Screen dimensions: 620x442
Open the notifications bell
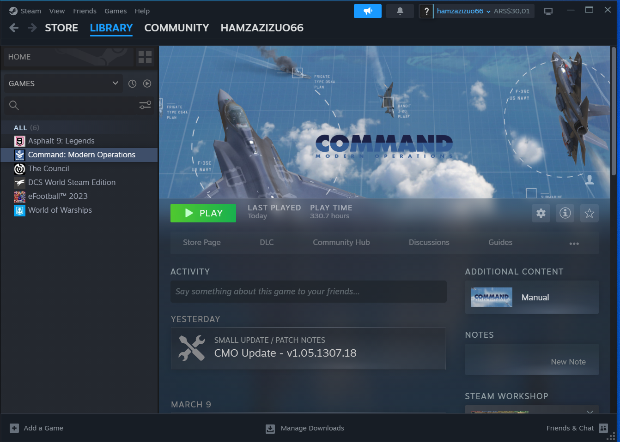coord(400,11)
